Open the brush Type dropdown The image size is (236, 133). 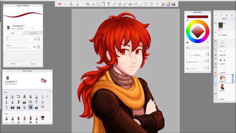click(25, 28)
